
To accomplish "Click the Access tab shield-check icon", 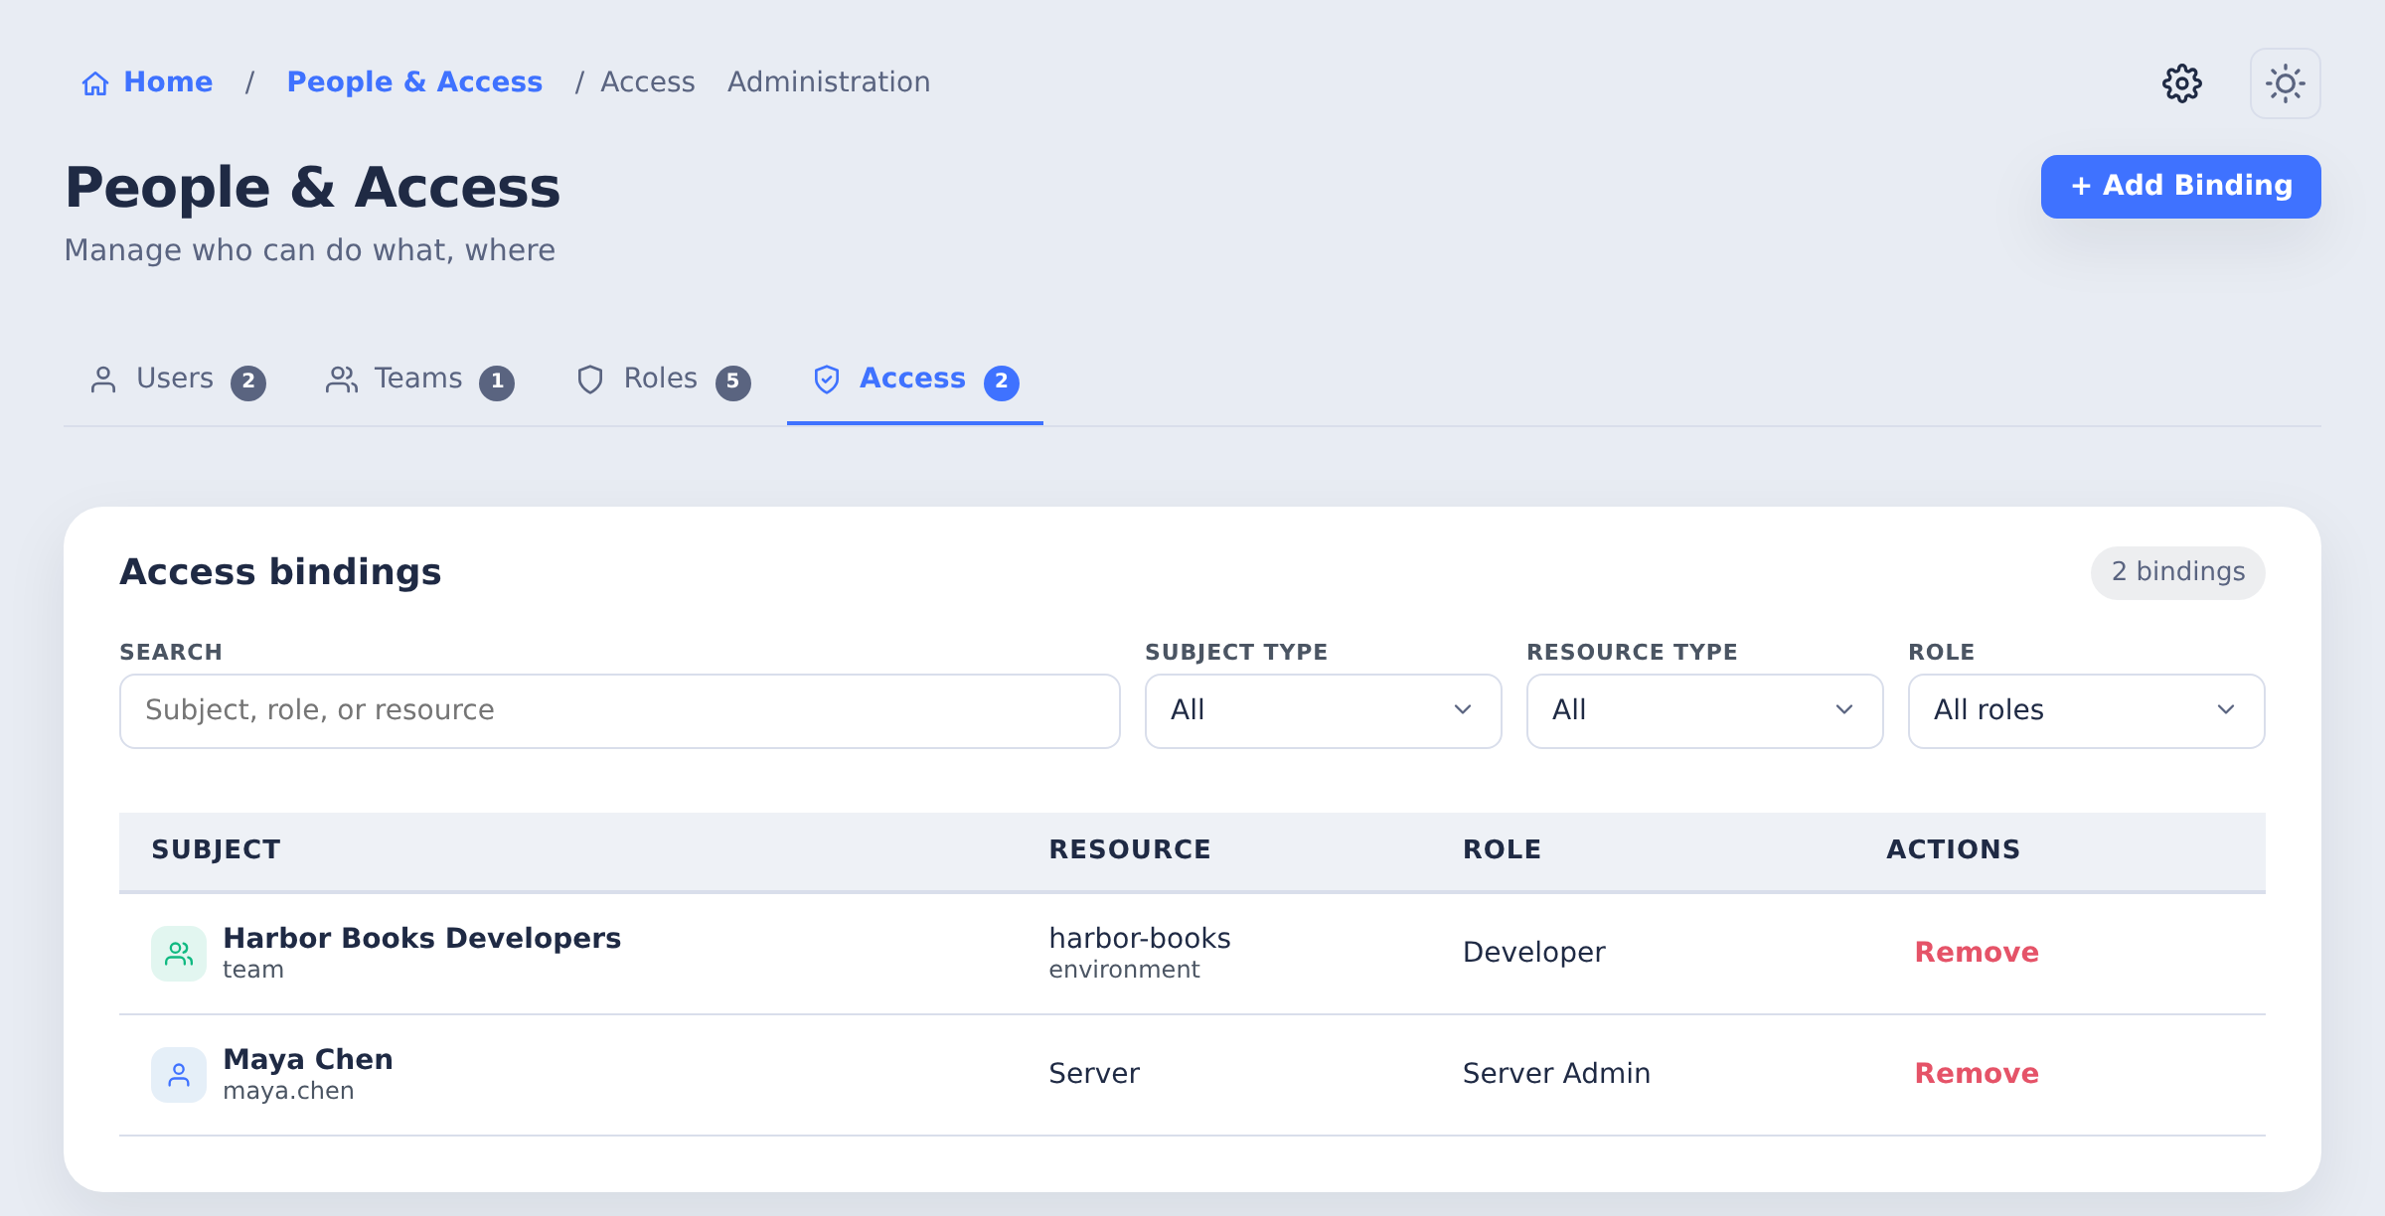I will (x=827, y=380).
